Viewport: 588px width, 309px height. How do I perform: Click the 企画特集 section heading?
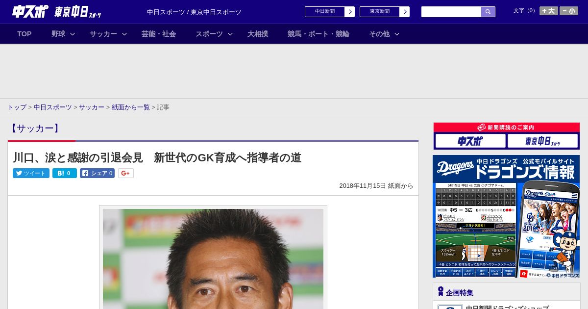pyautogui.click(x=460, y=293)
